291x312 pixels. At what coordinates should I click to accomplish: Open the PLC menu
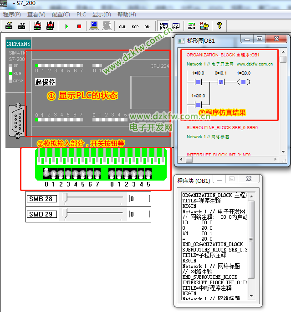click(x=81, y=14)
